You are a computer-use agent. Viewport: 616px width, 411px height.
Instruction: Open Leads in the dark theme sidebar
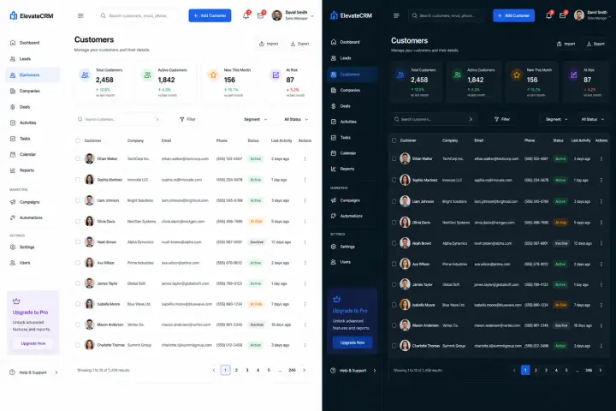[352, 58]
